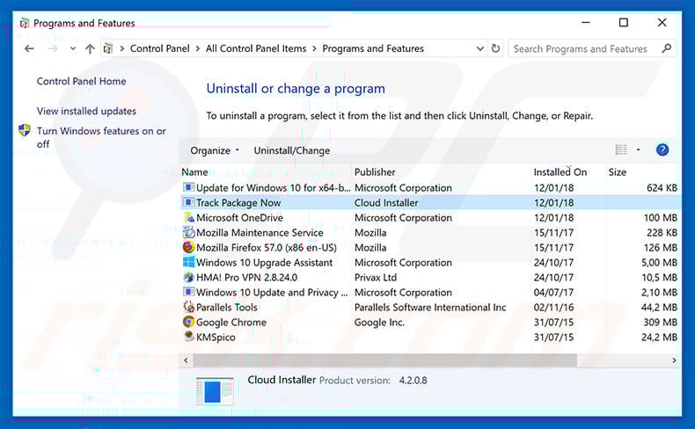Image resolution: width=695 pixels, height=429 pixels.
Task: Click Control Panel in the breadcrumb
Action: point(159,48)
